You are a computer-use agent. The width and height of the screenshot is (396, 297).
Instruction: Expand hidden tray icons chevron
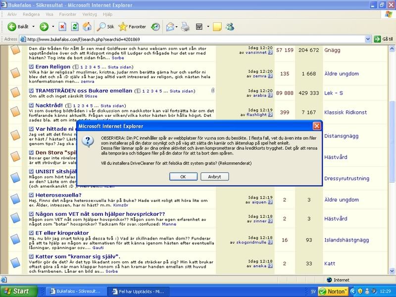click(353, 292)
